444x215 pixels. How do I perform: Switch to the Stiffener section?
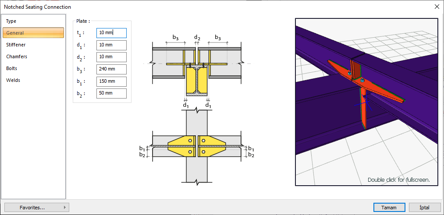click(x=16, y=45)
